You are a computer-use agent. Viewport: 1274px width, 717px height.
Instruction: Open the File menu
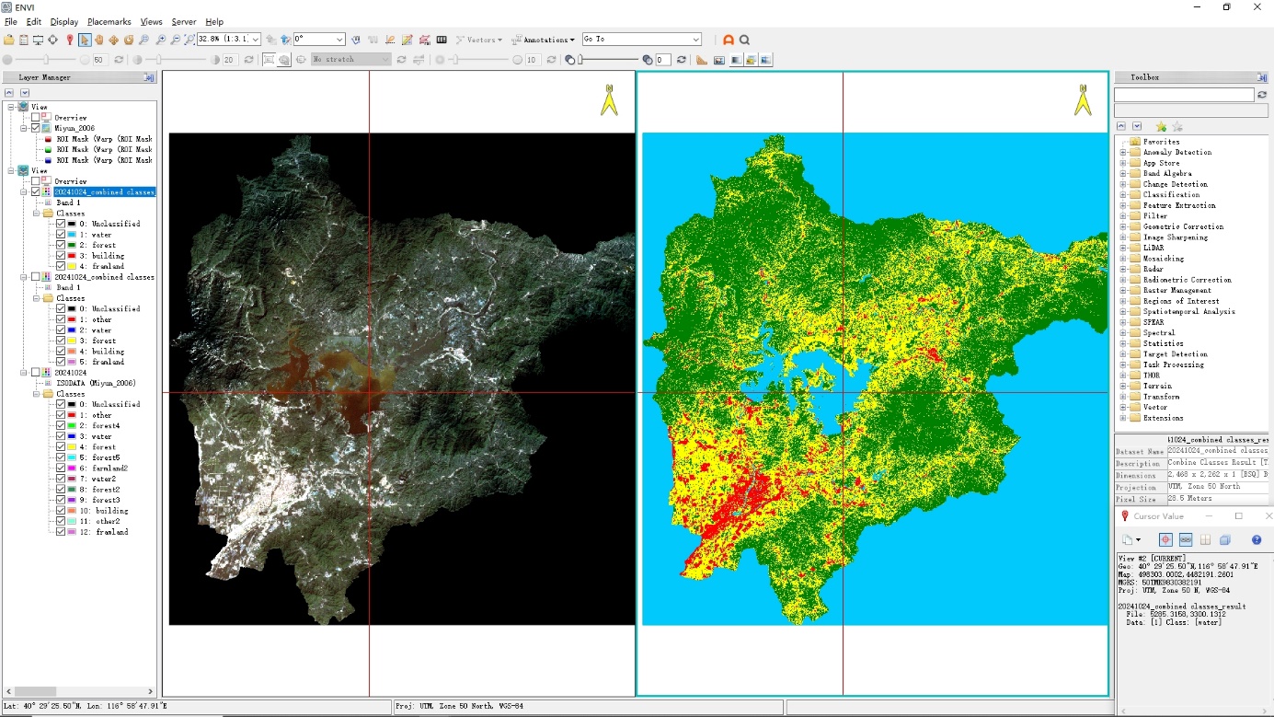[11, 21]
